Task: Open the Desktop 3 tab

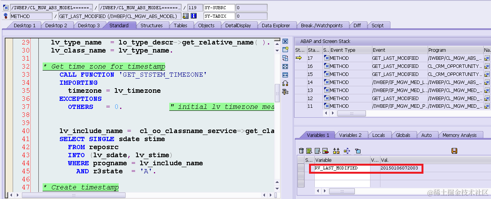Action: click(89, 25)
